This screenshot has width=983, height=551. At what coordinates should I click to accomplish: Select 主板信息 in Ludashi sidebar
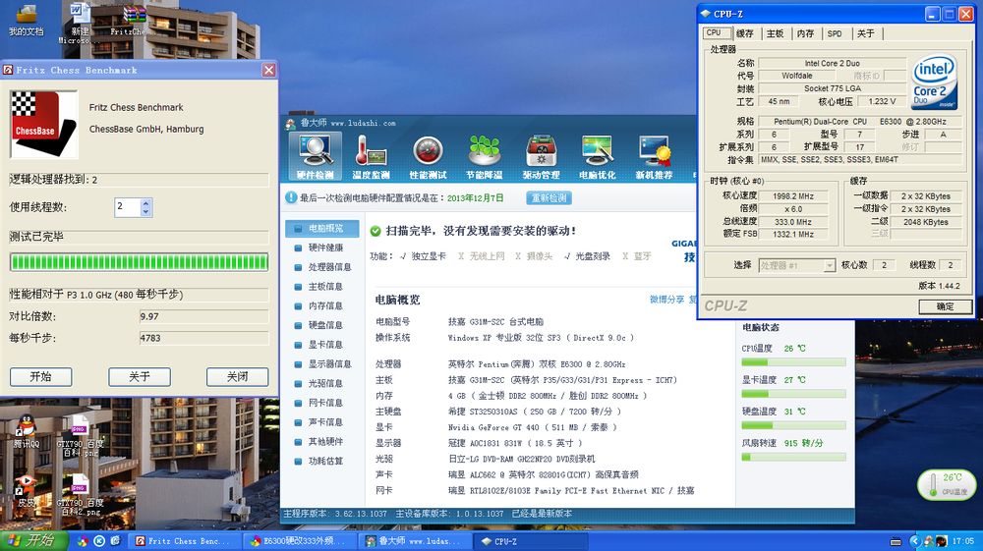[322, 287]
